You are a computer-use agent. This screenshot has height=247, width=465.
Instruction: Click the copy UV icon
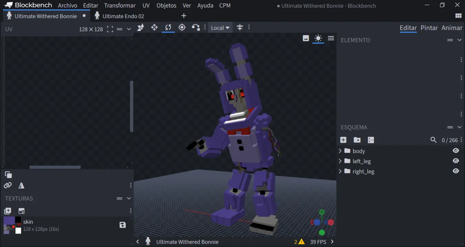pos(8,175)
